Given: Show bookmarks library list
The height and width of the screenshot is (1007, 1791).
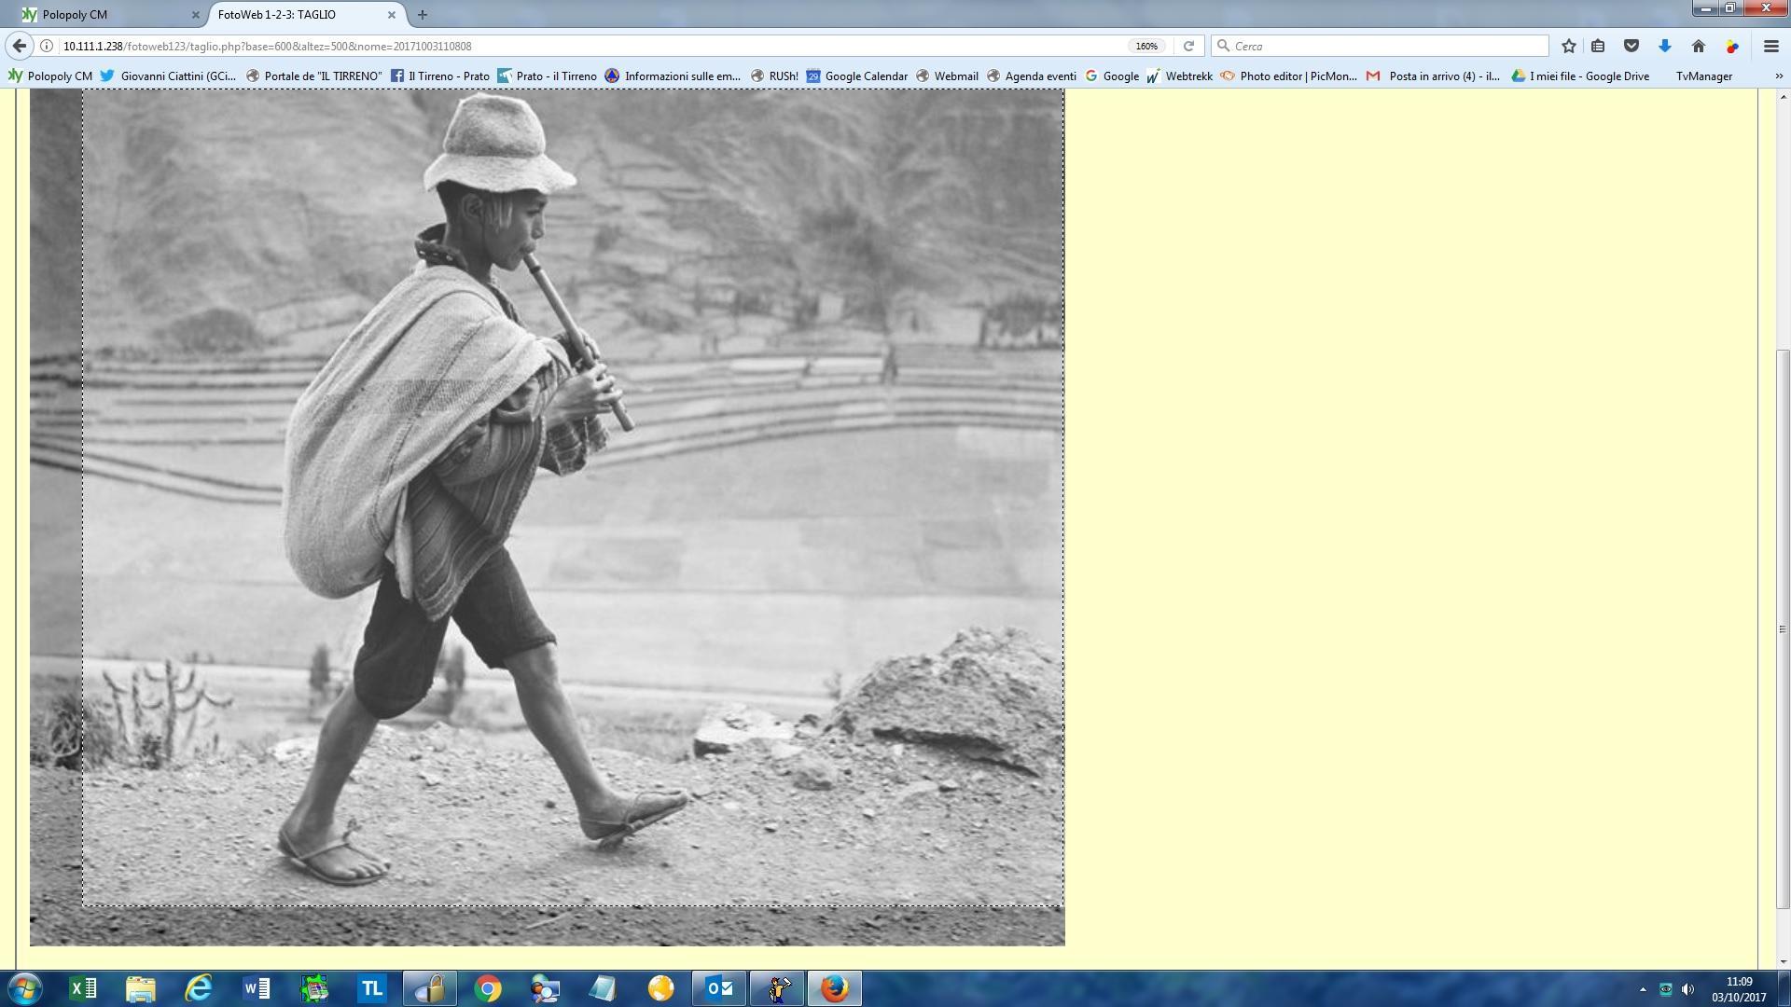Looking at the screenshot, I should coord(1598,46).
